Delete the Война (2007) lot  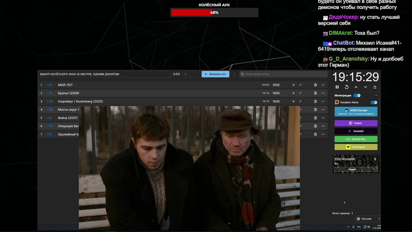coord(315,118)
